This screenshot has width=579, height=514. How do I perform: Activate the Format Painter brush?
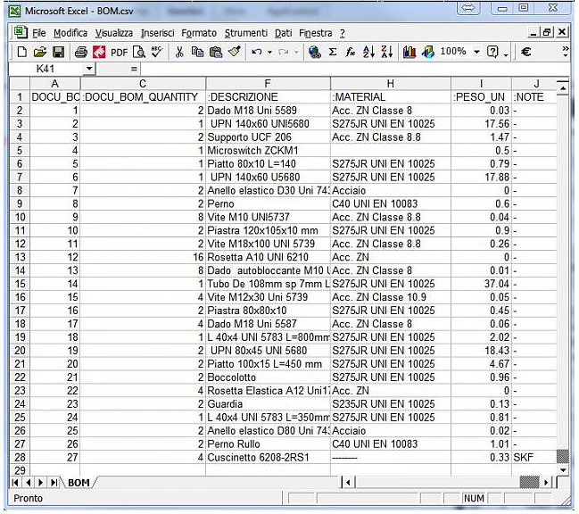tap(235, 52)
